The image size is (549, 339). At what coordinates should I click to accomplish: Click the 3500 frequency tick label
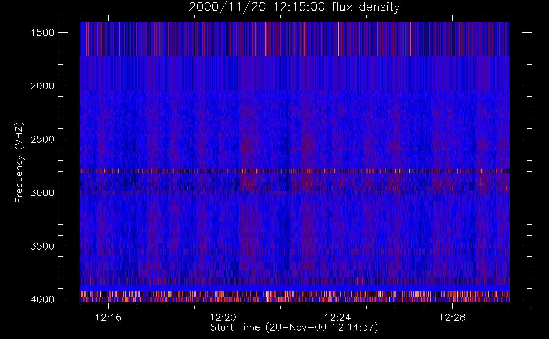[x=42, y=246]
